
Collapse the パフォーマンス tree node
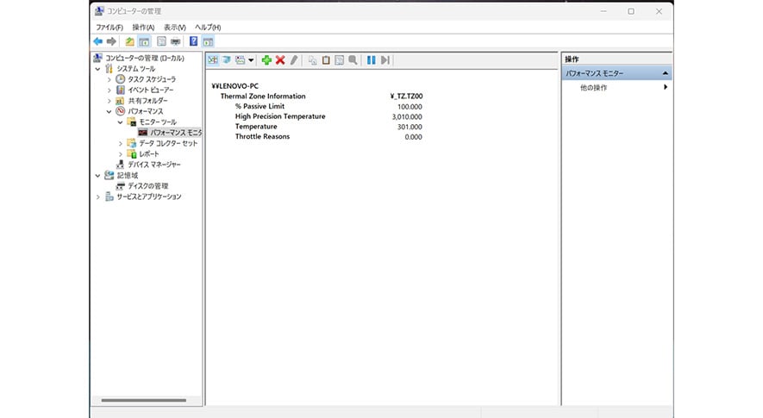tap(109, 111)
